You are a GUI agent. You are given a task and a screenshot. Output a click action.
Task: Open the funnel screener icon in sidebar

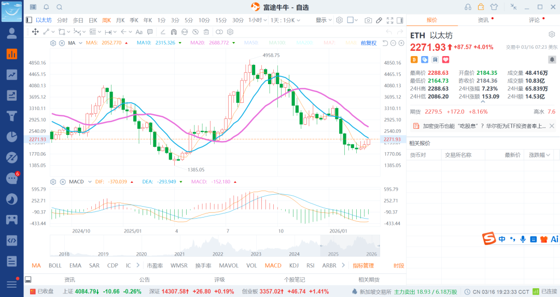pos(12,116)
